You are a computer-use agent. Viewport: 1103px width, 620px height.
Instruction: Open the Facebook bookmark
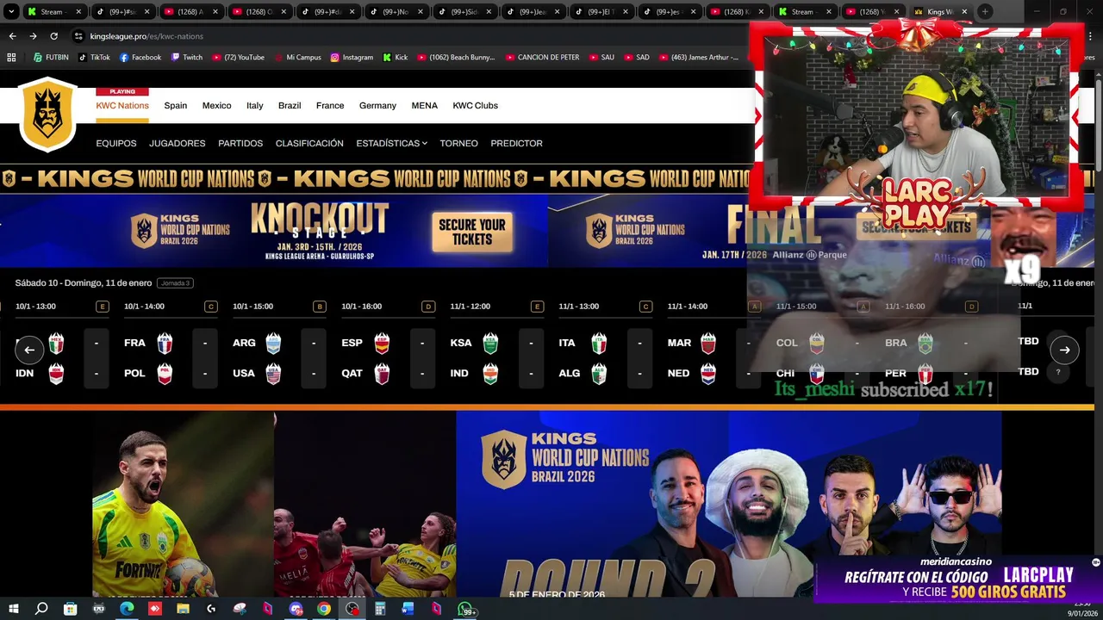pos(140,58)
